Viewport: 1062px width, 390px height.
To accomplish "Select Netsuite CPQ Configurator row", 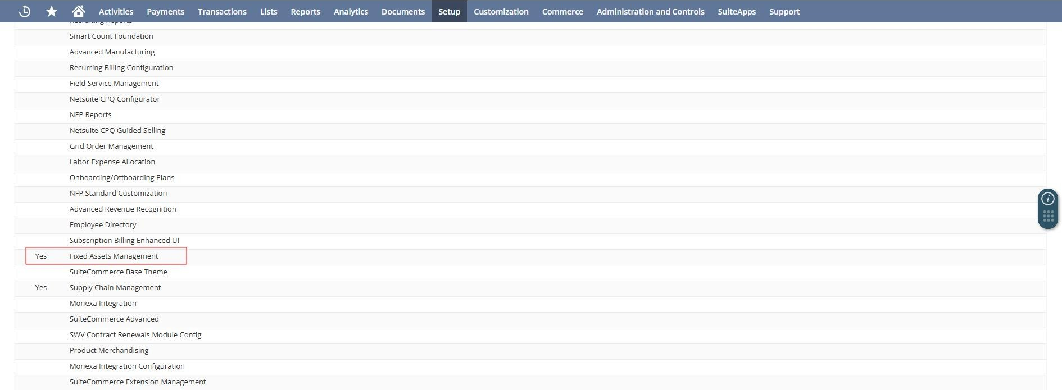I will point(115,99).
